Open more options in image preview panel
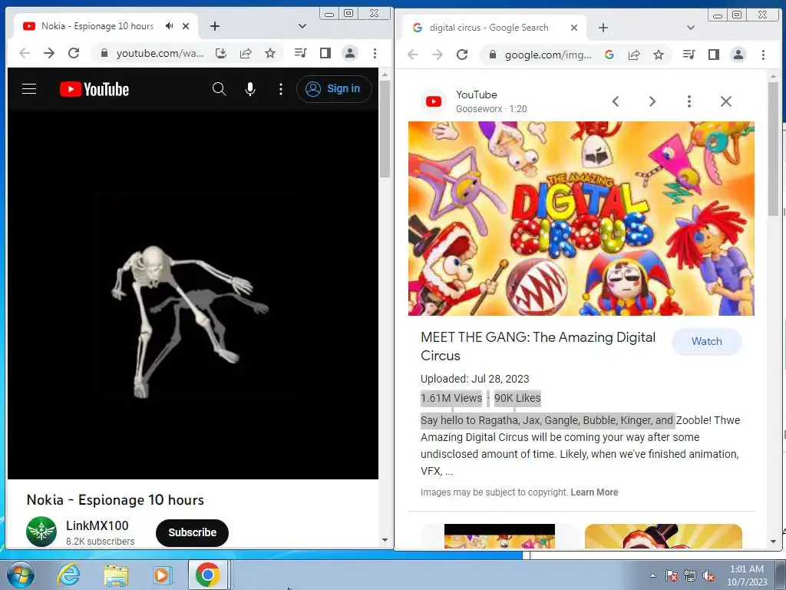786x590 pixels. pyautogui.click(x=689, y=101)
